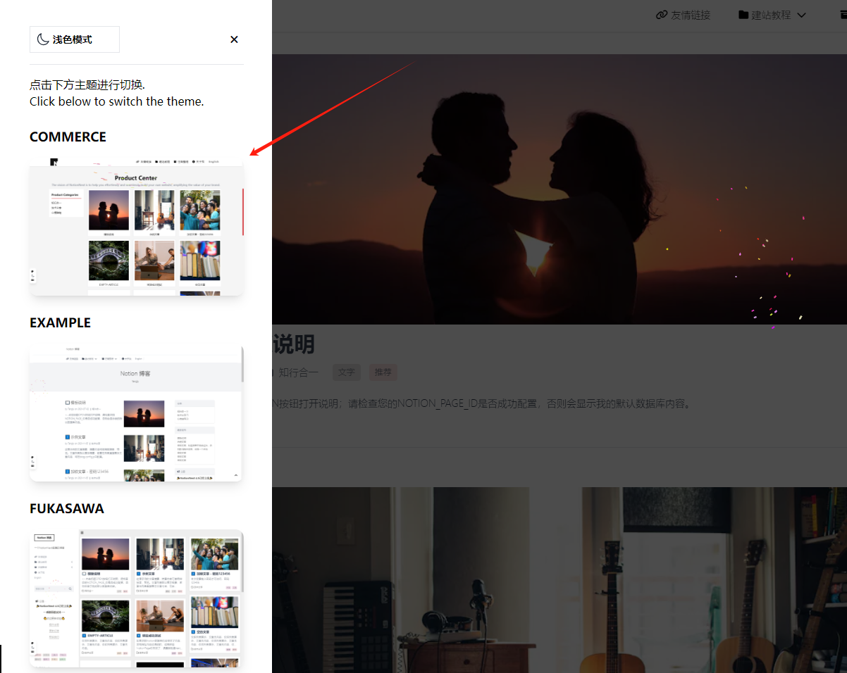Click the EXAMPLE theme heading
Viewport: 847px width, 673px height.
pos(60,322)
